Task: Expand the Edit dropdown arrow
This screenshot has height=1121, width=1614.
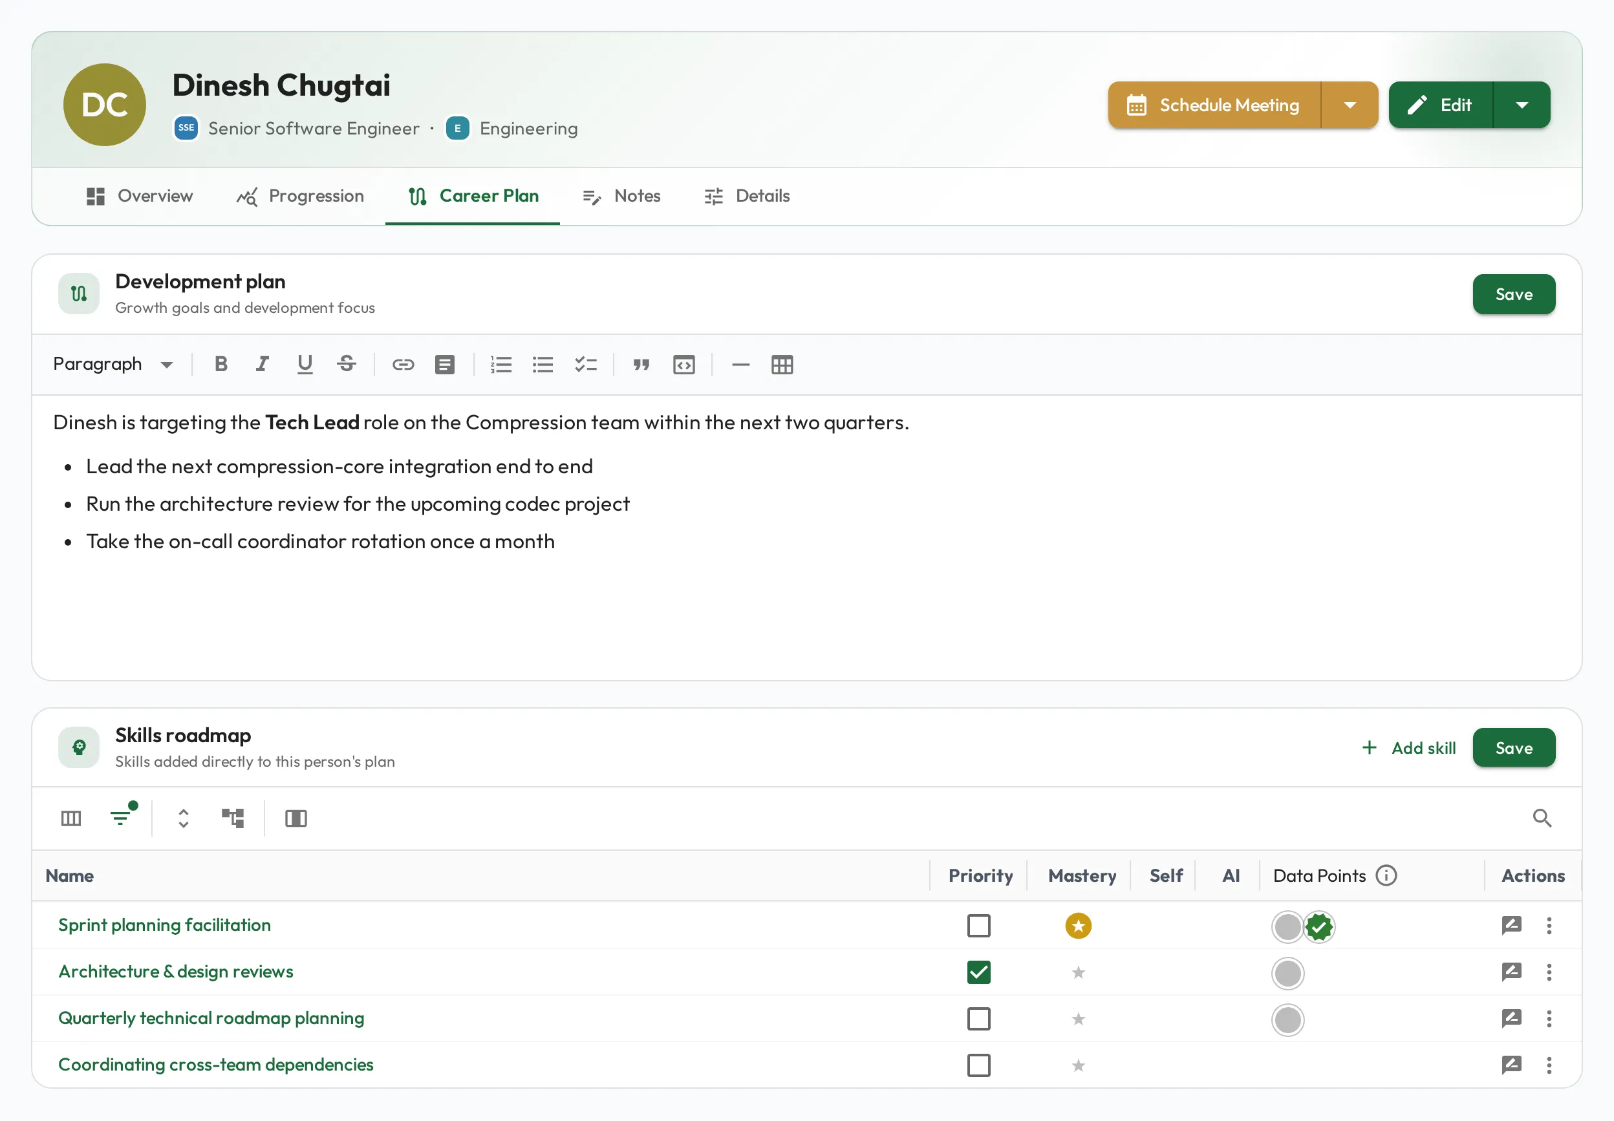Action: tap(1522, 105)
